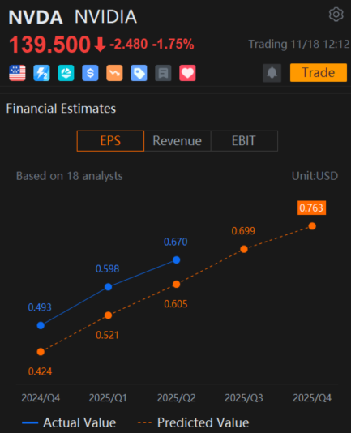
Task: Click the red heart favorite icon
Action: 187,73
